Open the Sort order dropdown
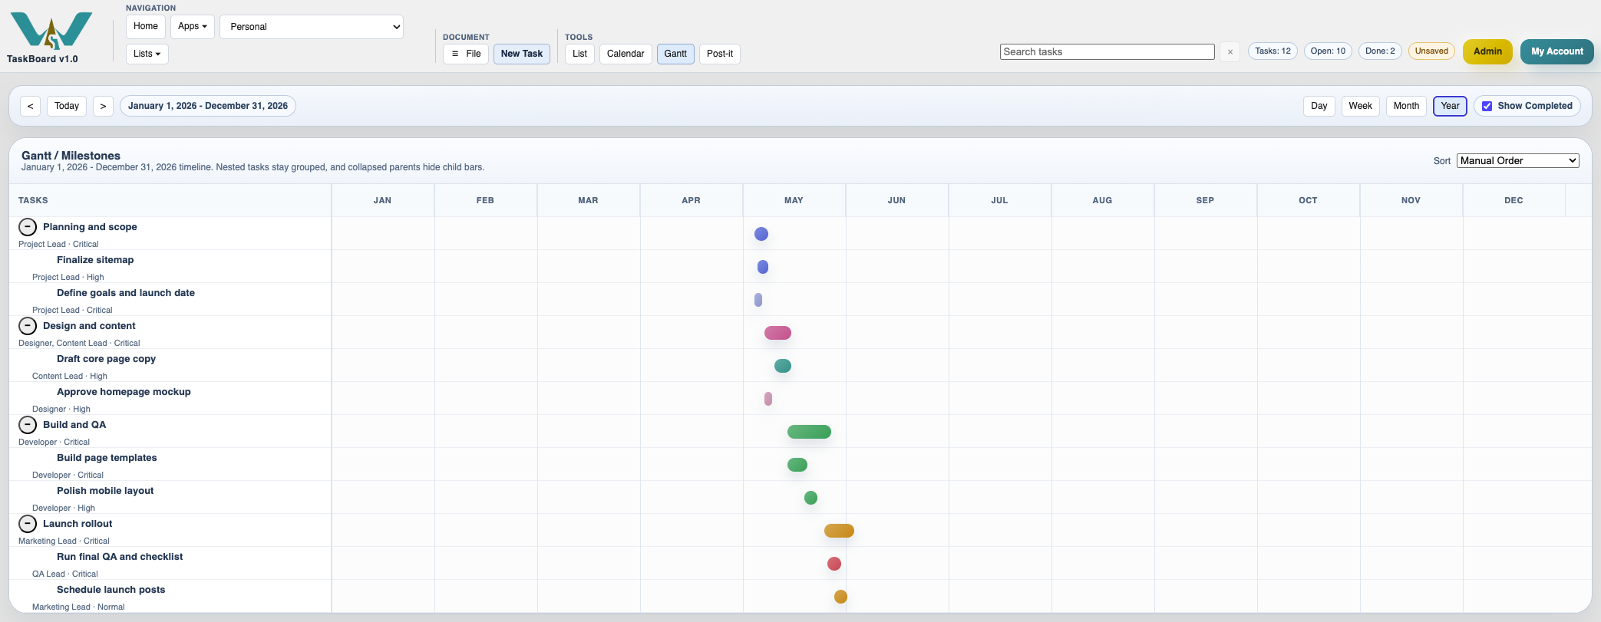This screenshot has height=622, width=1601. click(1517, 160)
